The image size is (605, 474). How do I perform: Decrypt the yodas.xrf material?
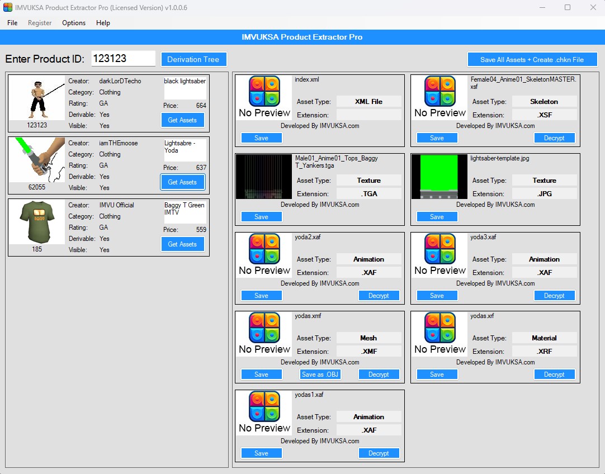tap(554, 375)
